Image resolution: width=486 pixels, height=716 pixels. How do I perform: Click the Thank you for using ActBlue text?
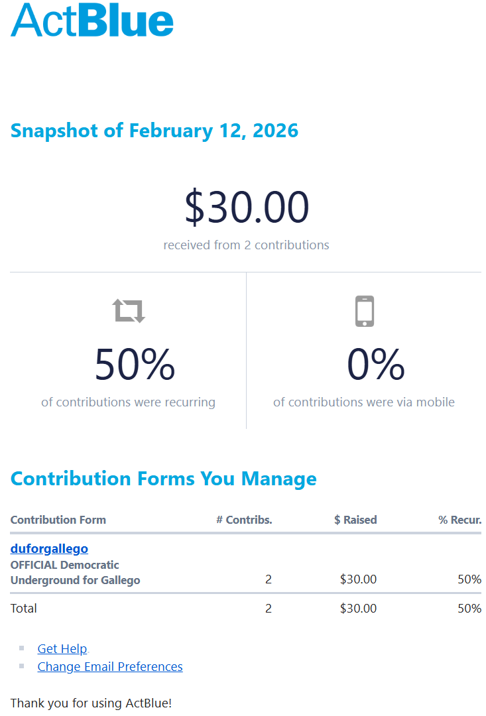coord(91,703)
